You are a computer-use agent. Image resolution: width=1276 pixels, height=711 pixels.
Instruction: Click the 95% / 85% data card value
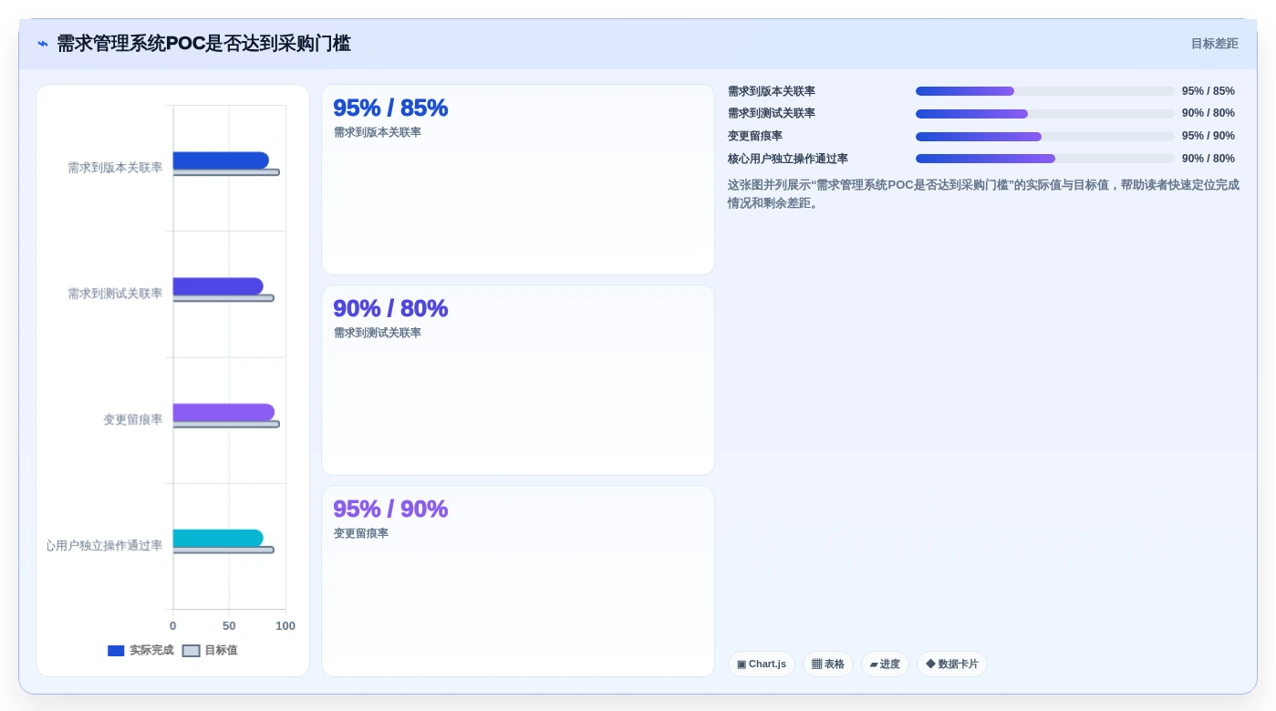pyautogui.click(x=390, y=108)
